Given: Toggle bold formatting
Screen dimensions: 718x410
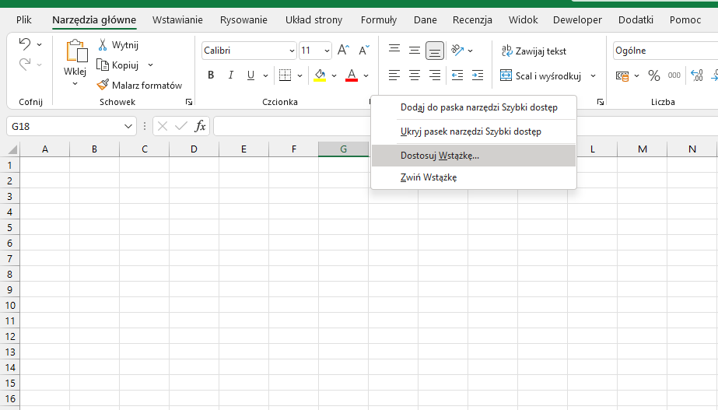Looking at the screenshot, I should (211, 75).
